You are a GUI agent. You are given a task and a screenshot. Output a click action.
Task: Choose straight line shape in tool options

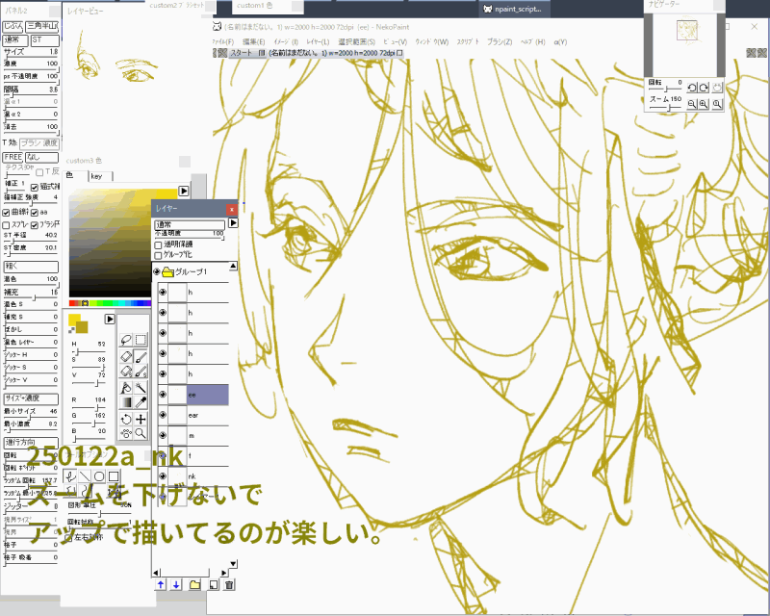(x=85, y=476)
